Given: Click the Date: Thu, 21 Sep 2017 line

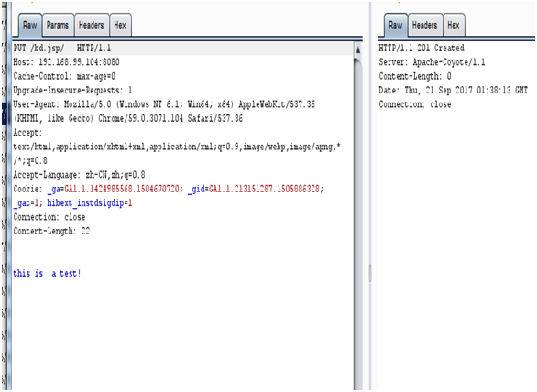Looking at the screenshot, I should coord(453,90).
